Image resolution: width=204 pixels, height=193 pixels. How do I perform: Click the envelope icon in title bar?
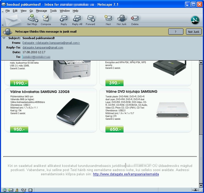(3, 4)
